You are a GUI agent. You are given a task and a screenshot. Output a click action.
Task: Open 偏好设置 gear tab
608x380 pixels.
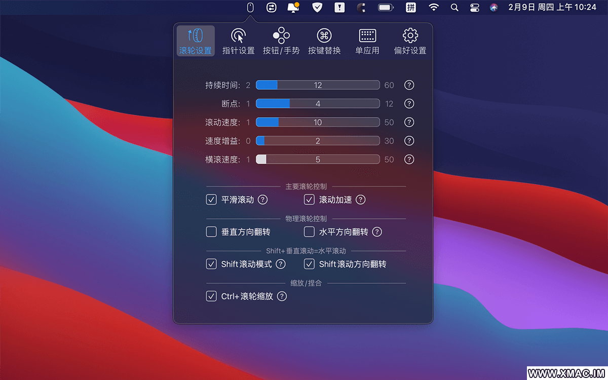click(x=410, y=41)
